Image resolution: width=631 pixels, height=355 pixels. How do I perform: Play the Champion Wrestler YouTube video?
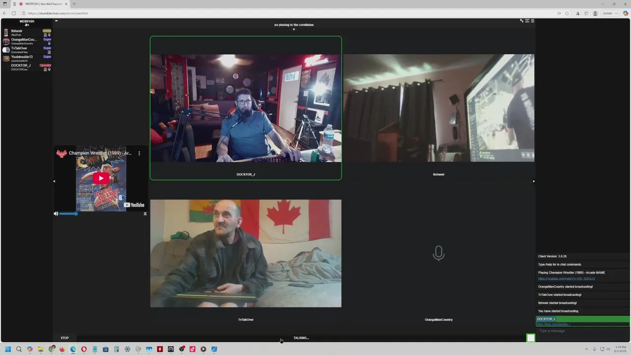click(x=101, y=178)
